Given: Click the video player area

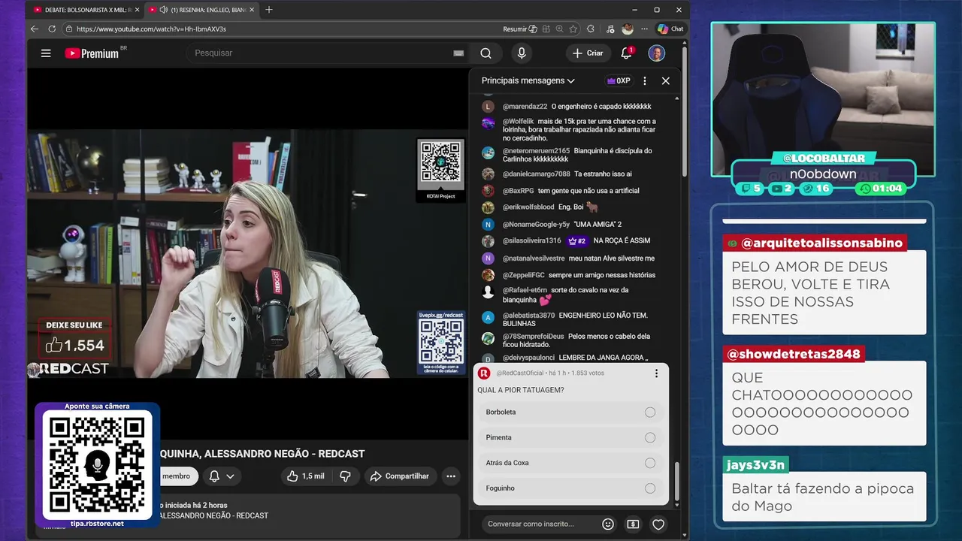Looking at the screenshot, I should [x=247, y=252].
